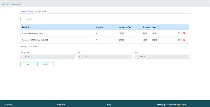Add a new invoice item

29,19
